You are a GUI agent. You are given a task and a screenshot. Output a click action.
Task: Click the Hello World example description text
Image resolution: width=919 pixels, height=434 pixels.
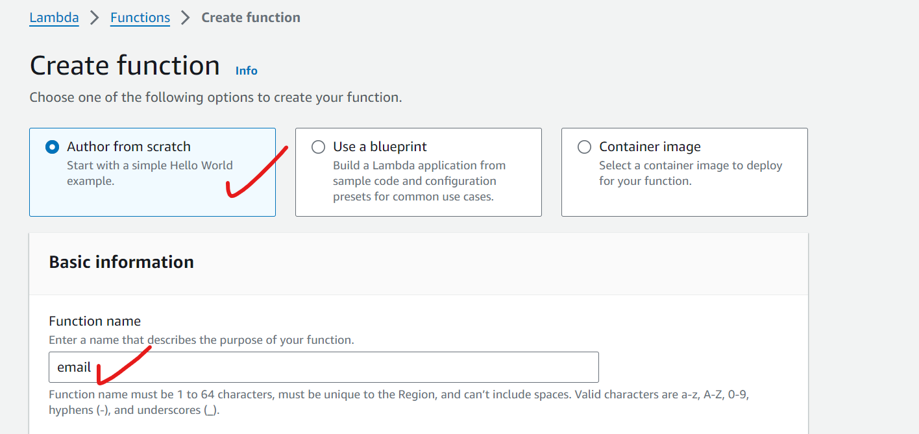(x=149, y=173)
